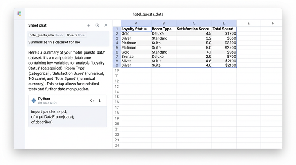Click the Quadratic logo icon
The width and height of the screenshot is (296, 165).
(x=19, y=14)
